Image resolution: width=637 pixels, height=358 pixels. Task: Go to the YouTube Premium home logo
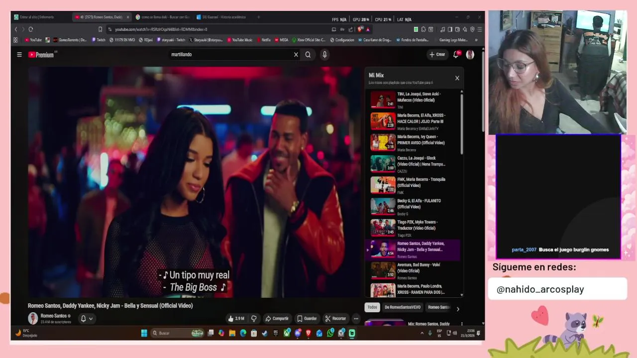coord(41,55)
